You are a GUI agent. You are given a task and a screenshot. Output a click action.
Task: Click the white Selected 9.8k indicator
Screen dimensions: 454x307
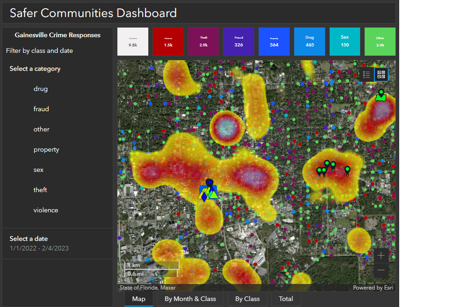point(133,42)
